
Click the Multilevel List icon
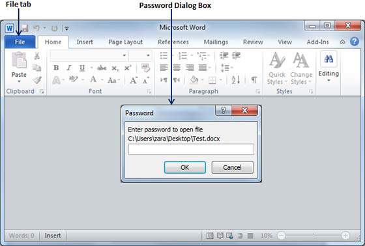(201, 56)
